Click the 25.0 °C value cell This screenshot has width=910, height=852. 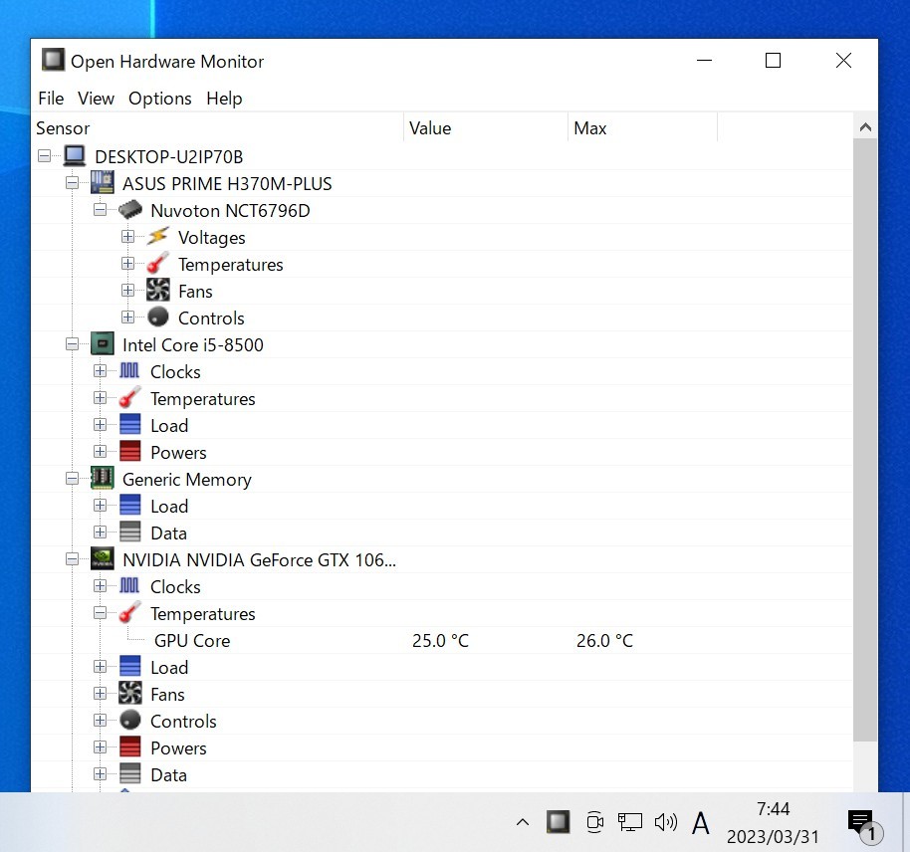440,641
